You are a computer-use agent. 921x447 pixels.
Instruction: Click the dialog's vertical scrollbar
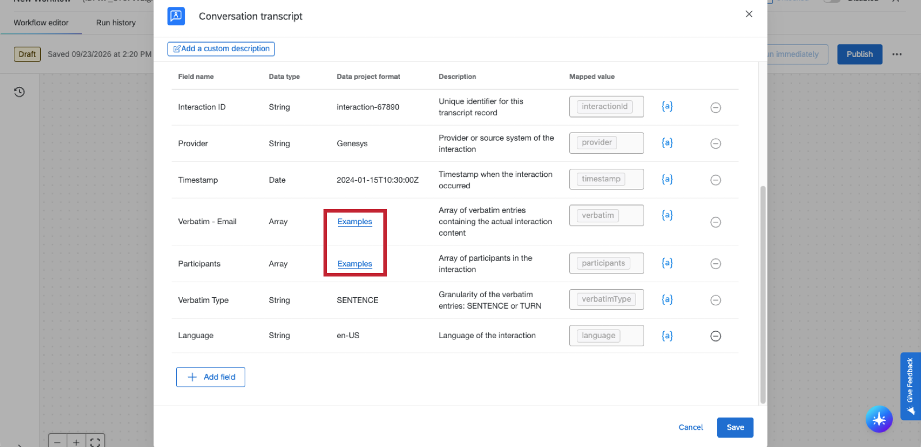point(763,294)
